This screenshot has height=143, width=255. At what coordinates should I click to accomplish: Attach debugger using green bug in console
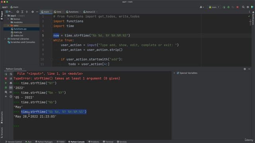point(6,87)
